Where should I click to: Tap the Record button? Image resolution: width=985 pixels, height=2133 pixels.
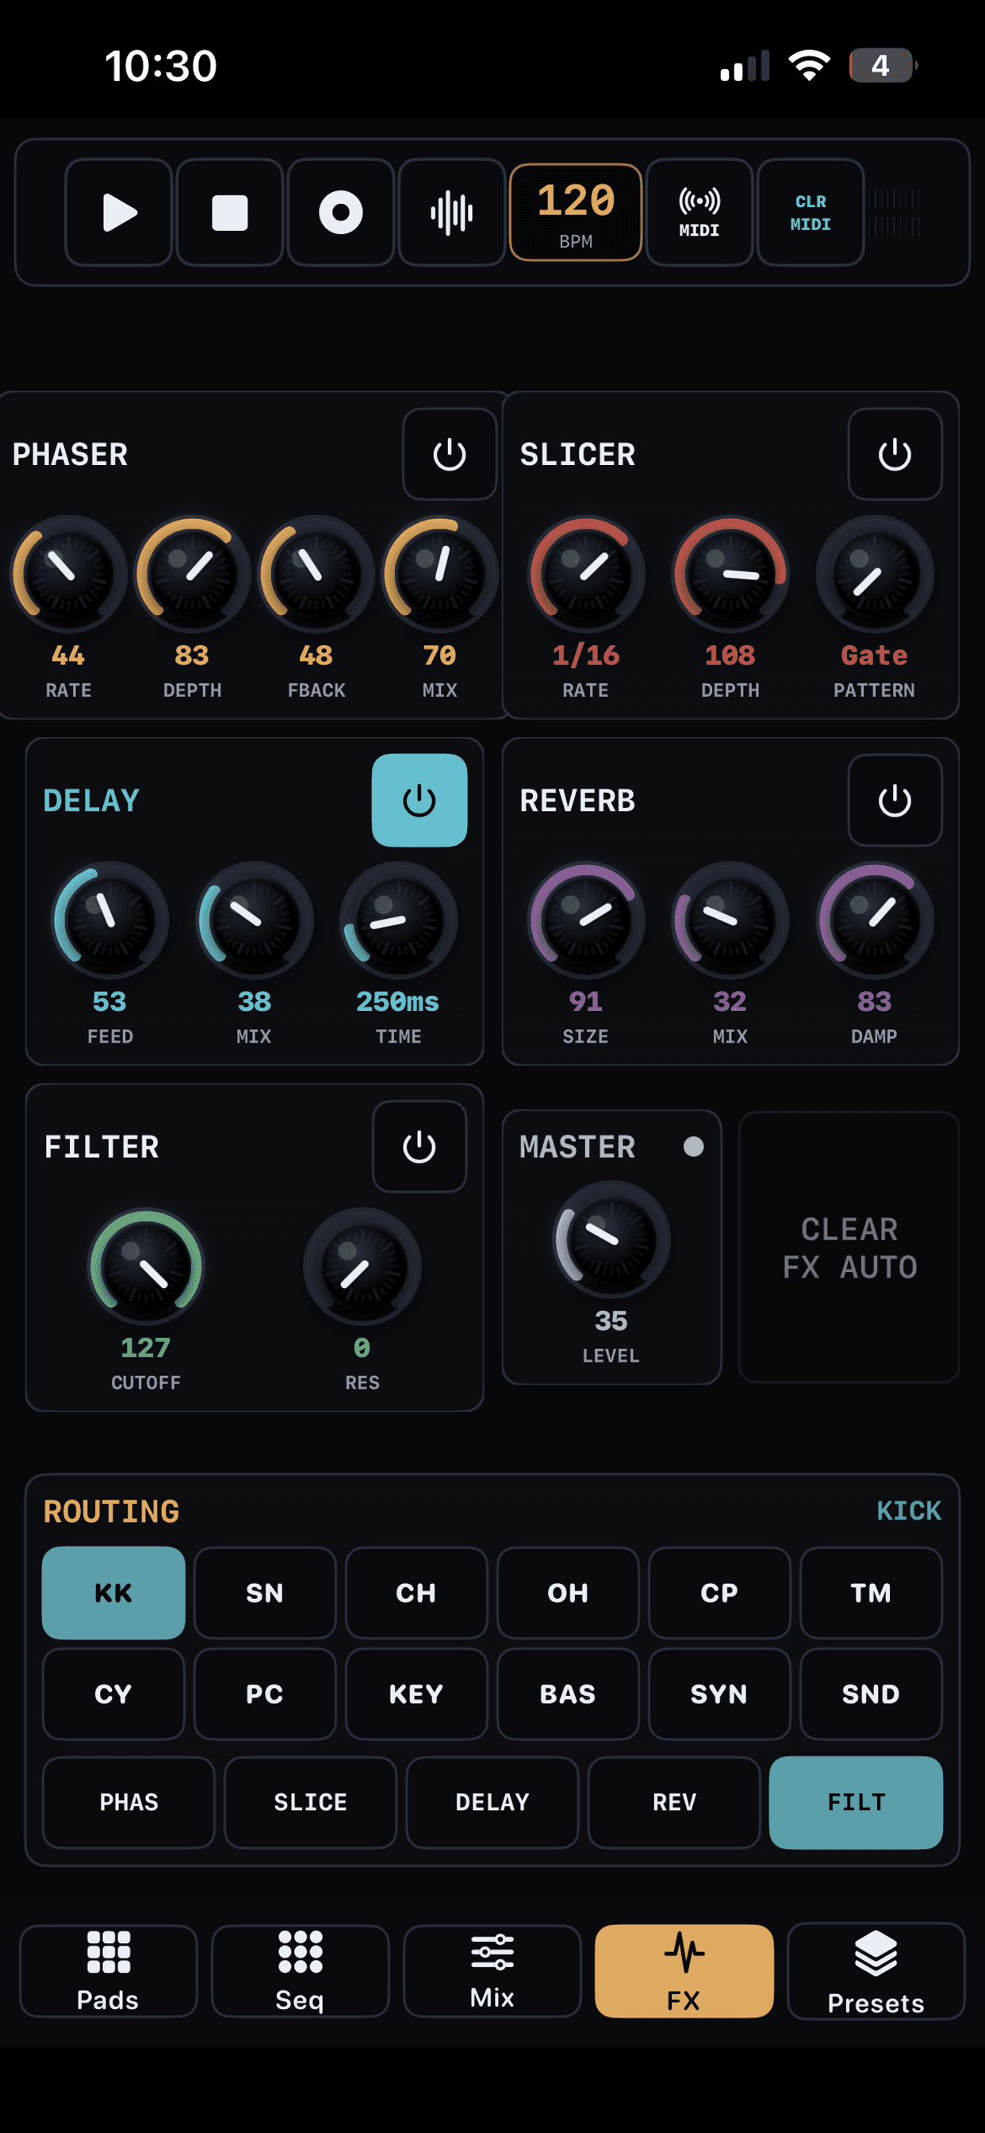click(340, 213)
